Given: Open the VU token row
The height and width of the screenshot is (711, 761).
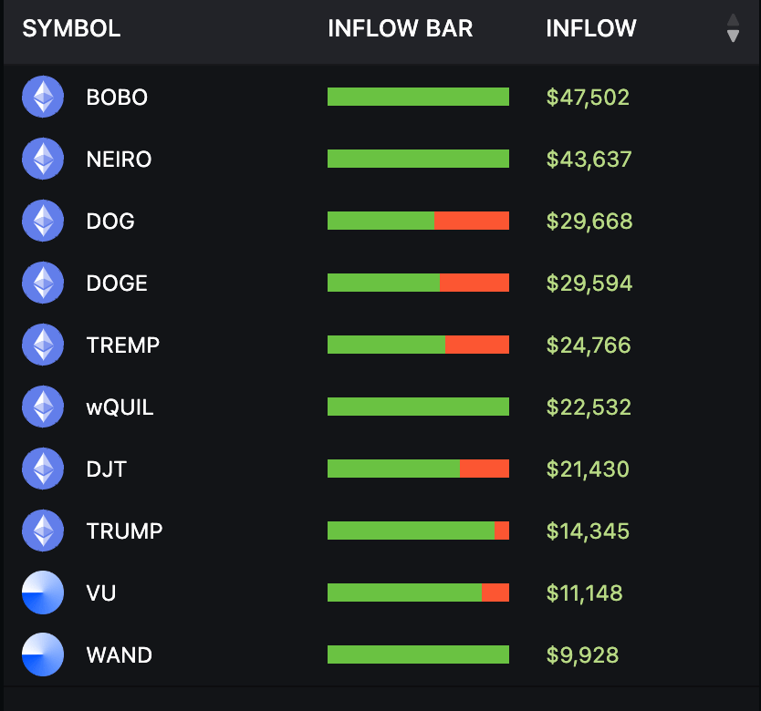Looking at the screenshot, I should pos(380,592).
